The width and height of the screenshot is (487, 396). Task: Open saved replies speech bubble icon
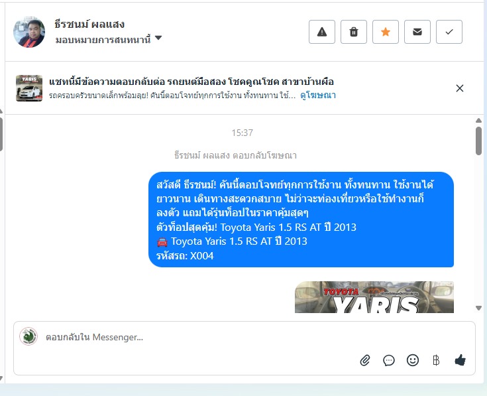tap(388, 360)
